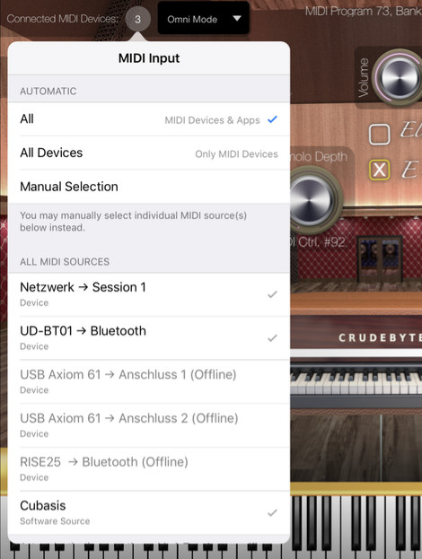Open the connected MIDI devices count badge
The image size is (422, 559).
click(x=137, y=19)
